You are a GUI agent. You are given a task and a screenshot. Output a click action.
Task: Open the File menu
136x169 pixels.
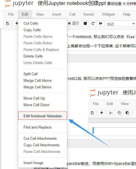coord(11,14)
